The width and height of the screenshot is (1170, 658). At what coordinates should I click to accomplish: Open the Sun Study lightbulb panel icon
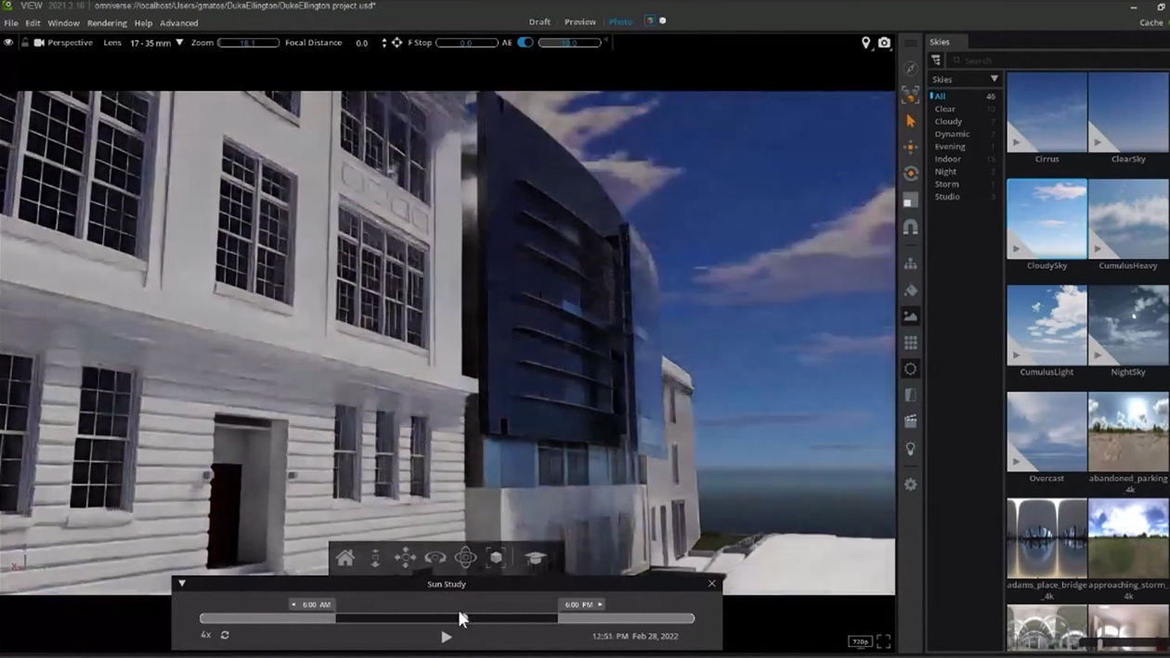[910, 449]
